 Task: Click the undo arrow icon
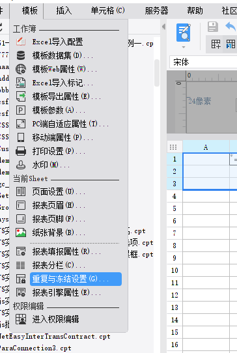coord(230,26)
